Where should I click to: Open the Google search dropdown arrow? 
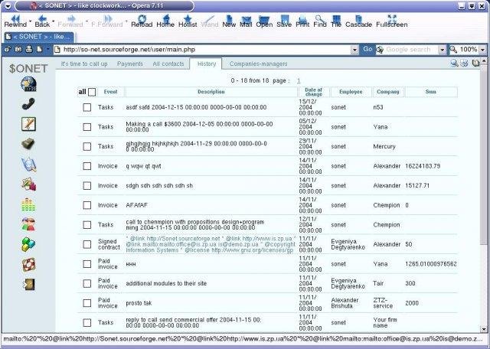(x=442, y=50)
